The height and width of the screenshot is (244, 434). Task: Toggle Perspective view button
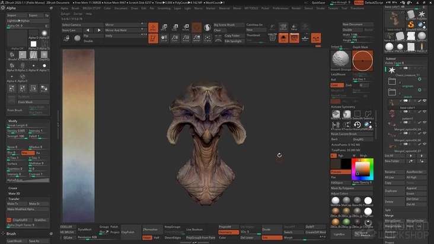point(294,38)
